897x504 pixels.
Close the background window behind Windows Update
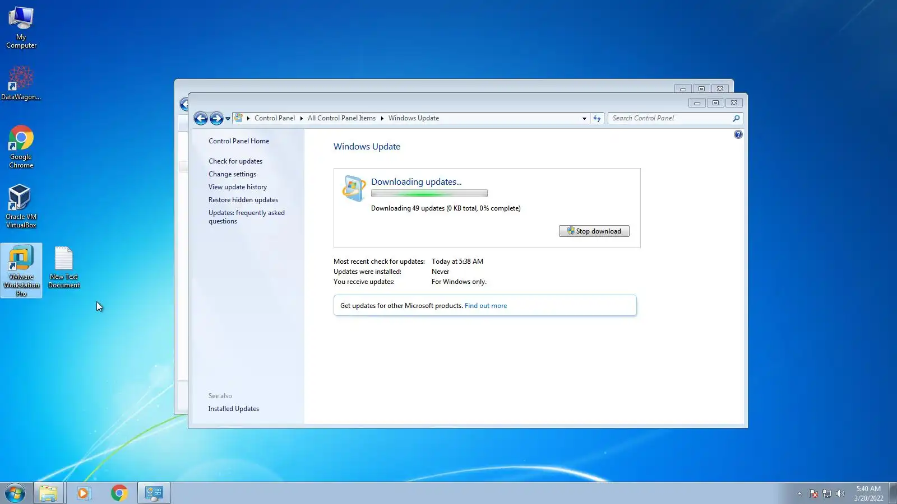pos(720,89)
